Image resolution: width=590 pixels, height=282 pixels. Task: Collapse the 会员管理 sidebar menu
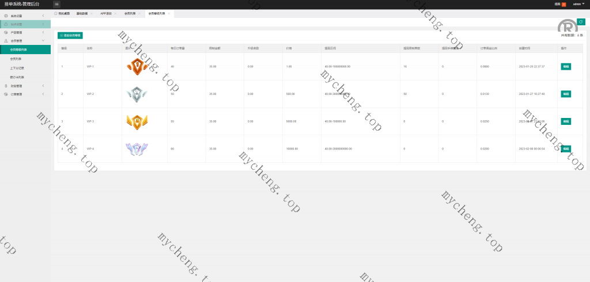pyautogui.click(x=43, y=41)
